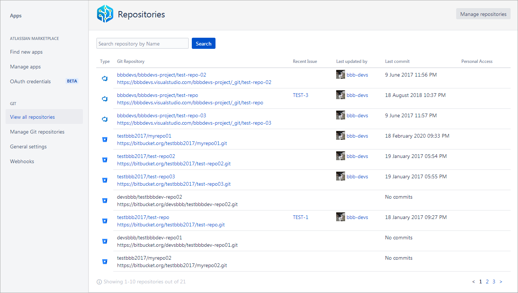Click the Apps heading in the sidebar
Screen dimensions: 518x293
16,16
